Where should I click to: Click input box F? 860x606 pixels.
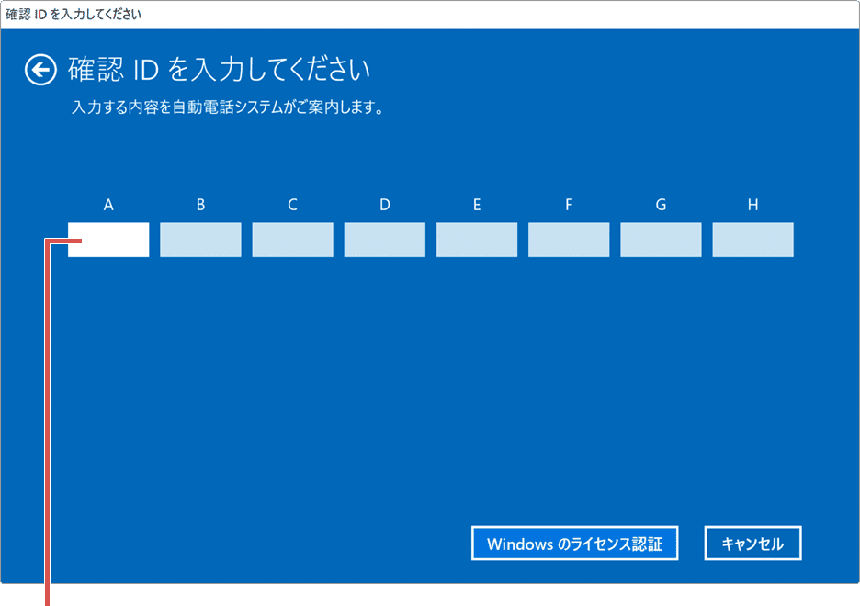pos(569,239)
